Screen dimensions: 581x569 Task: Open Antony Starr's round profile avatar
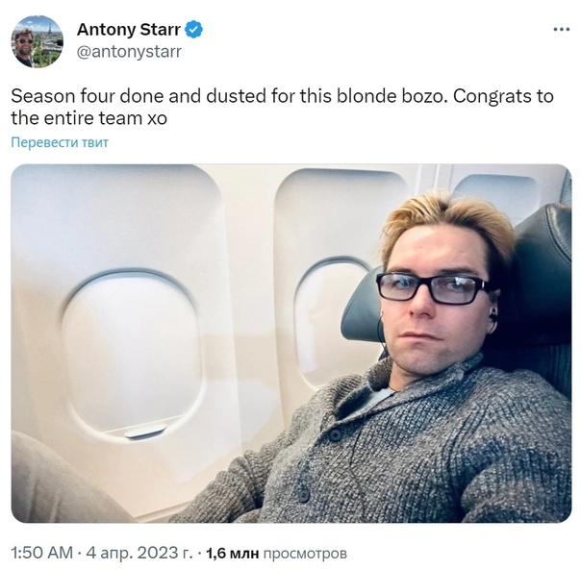(38, 41)
